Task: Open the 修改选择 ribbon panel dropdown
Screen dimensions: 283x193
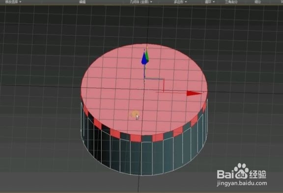Action: coord(13,2)
